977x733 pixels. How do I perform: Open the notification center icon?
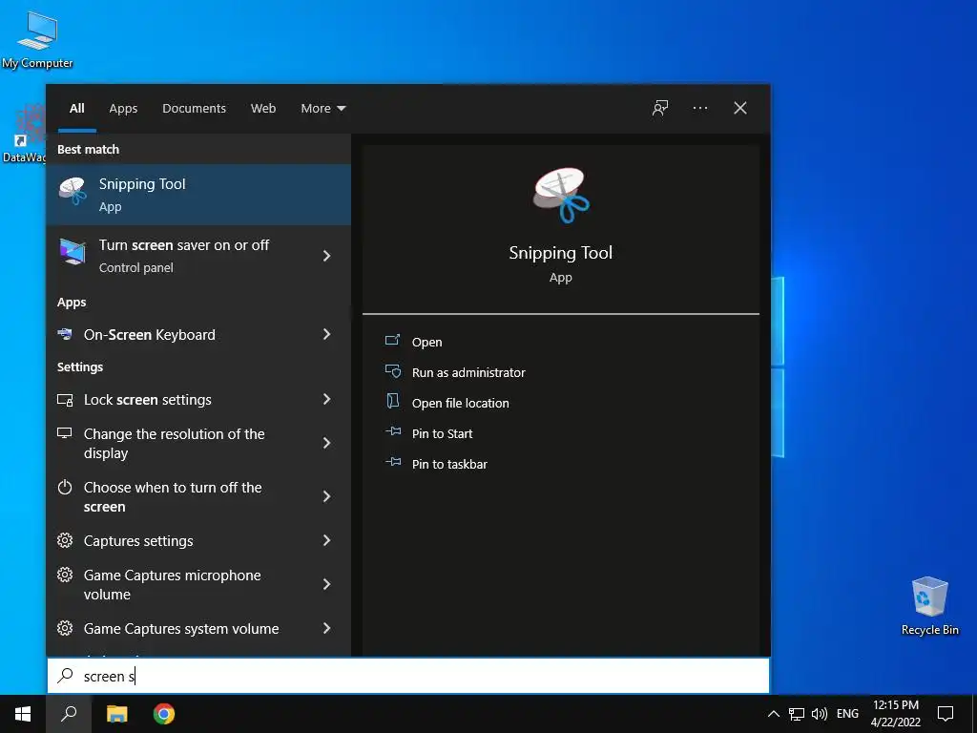[x=946, y=714]
